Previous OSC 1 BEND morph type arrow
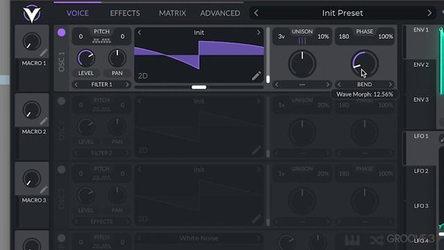 [x=339, y=85]
